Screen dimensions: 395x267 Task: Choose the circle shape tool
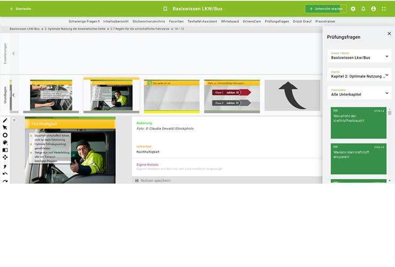(x=5, y=135)
